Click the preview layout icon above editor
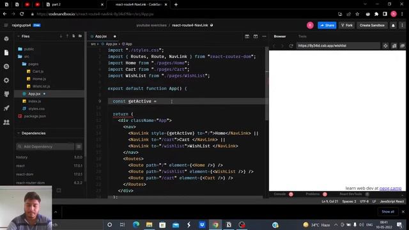This screenshot has height=230, width=409. pyautogui.click(x=256, y=36)
